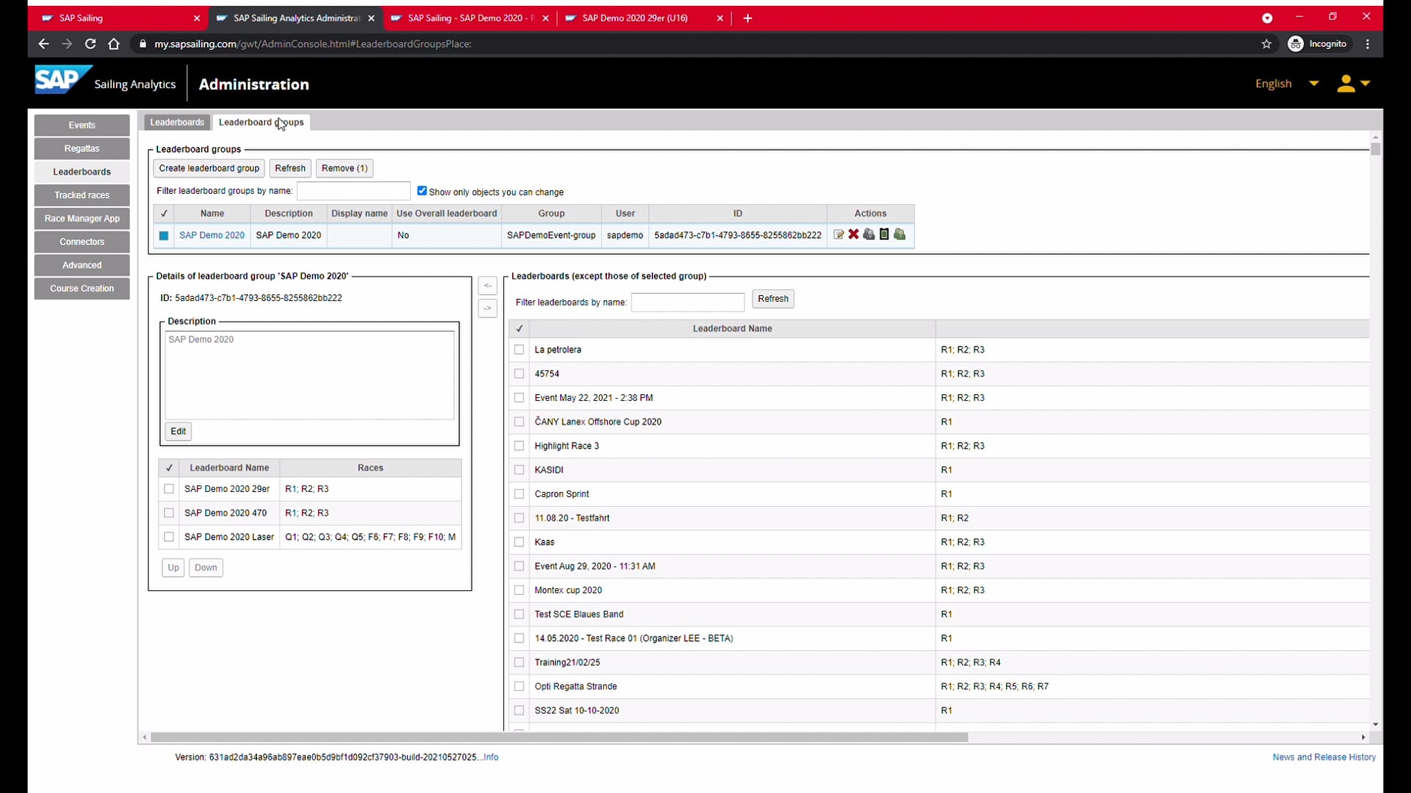The image size is (1411, 793).
Task: Click the edit pencil icon for SAP Demo 2020
Action: pos(839,235)
